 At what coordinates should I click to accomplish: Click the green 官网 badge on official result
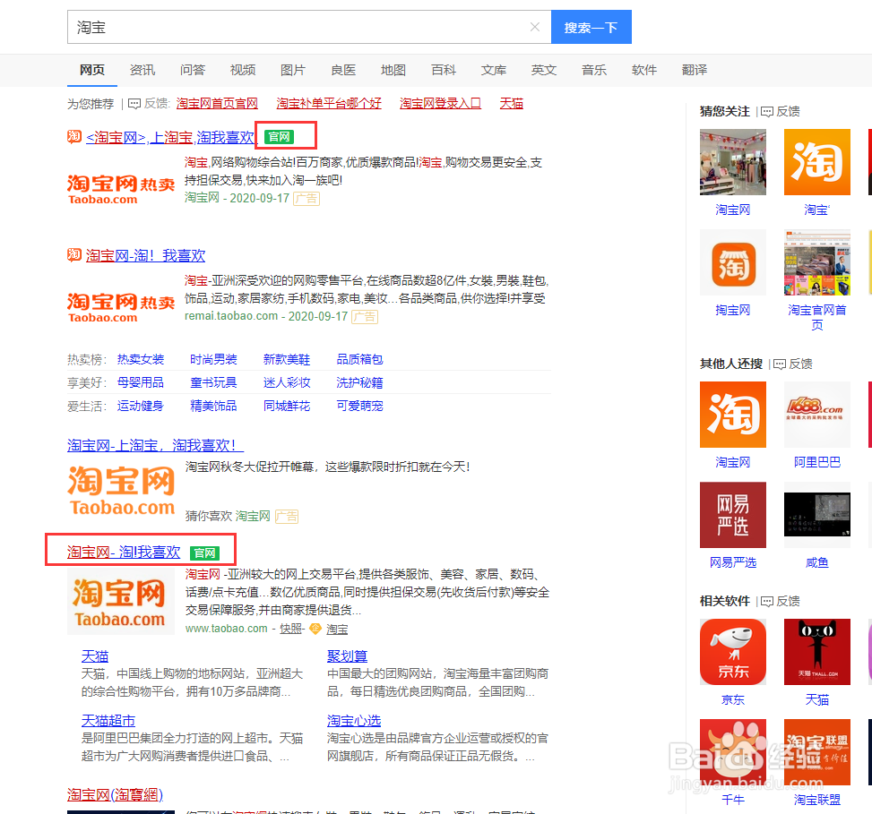(x=204, y=553)
